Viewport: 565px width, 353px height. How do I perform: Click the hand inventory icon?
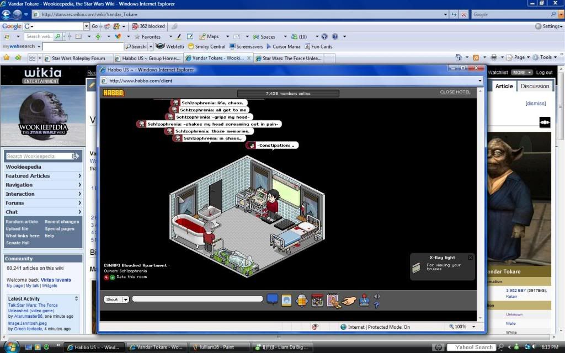(x=349, y=300)
